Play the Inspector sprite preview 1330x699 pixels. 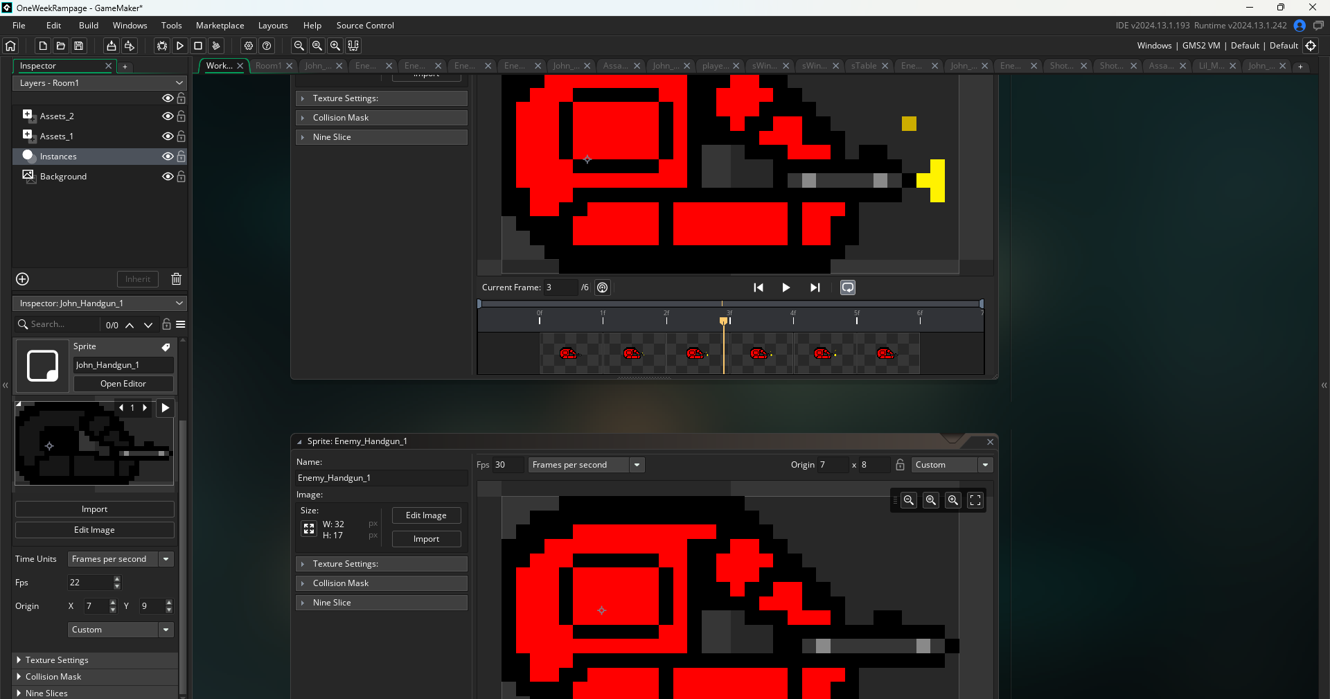[165, 408]
